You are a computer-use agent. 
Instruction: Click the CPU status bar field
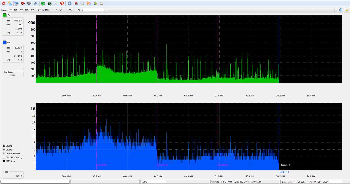[176, 182]
